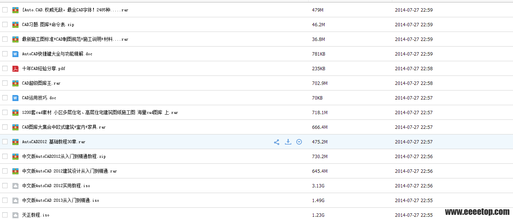Open file name 中文版AutoCAD 2013从入门到精通.iso
Screen dimensions: 513x219
60,201
